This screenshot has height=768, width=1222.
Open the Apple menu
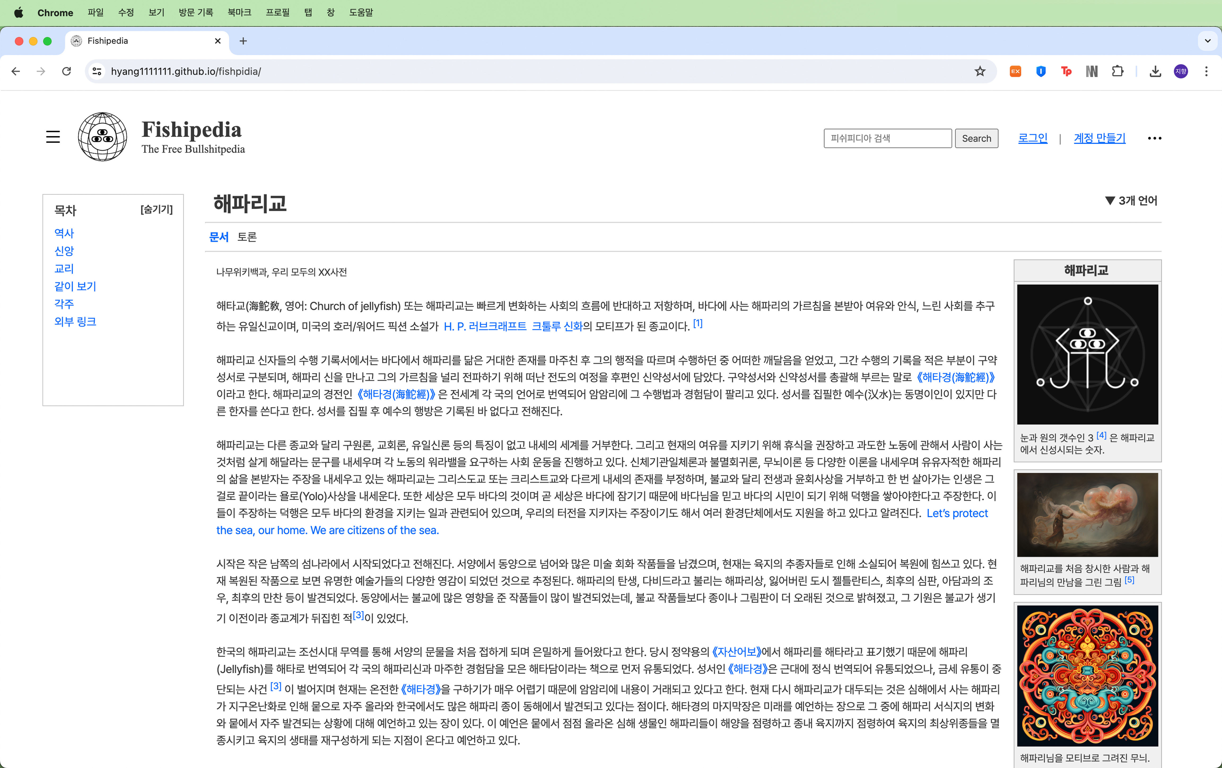[x=19, y=13]
